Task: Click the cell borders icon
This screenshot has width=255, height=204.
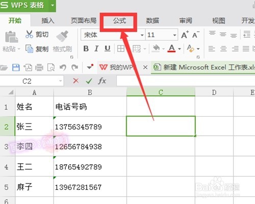Action: pyautogui.click(x=121, y=49)
